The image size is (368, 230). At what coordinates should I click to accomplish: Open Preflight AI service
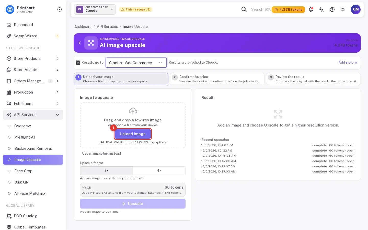33,137
